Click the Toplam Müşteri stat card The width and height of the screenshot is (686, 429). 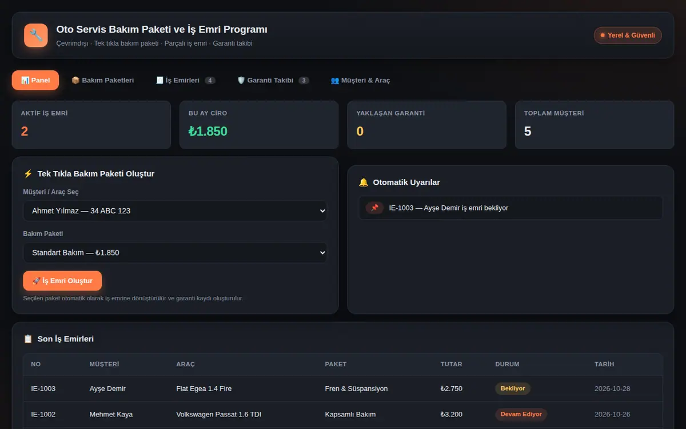coord(595,125)
